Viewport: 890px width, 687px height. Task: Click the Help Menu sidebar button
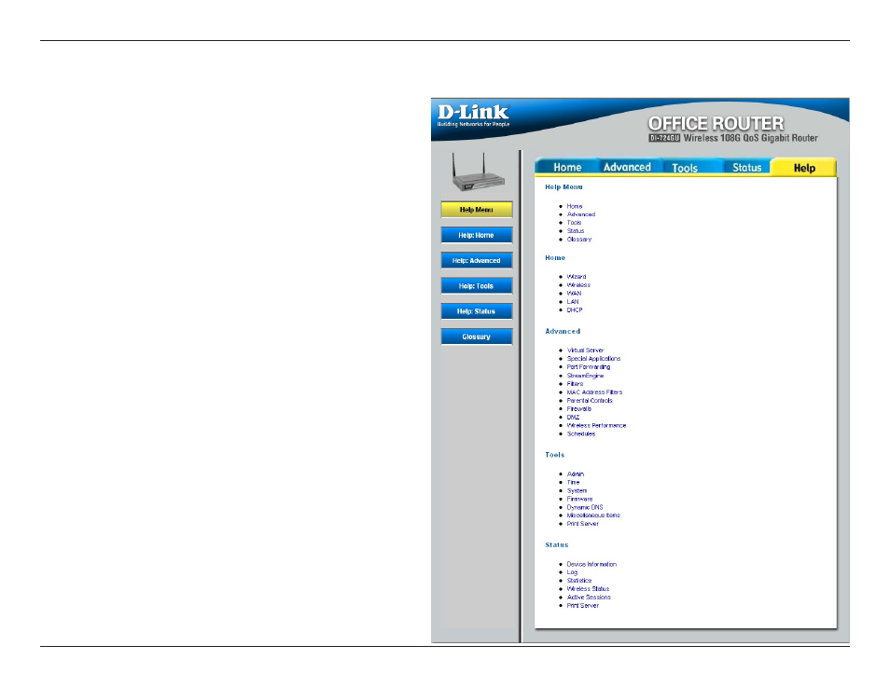coord(476,210)
